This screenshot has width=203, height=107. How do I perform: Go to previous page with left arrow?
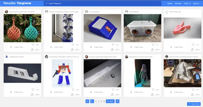click(x=92, y=101)
